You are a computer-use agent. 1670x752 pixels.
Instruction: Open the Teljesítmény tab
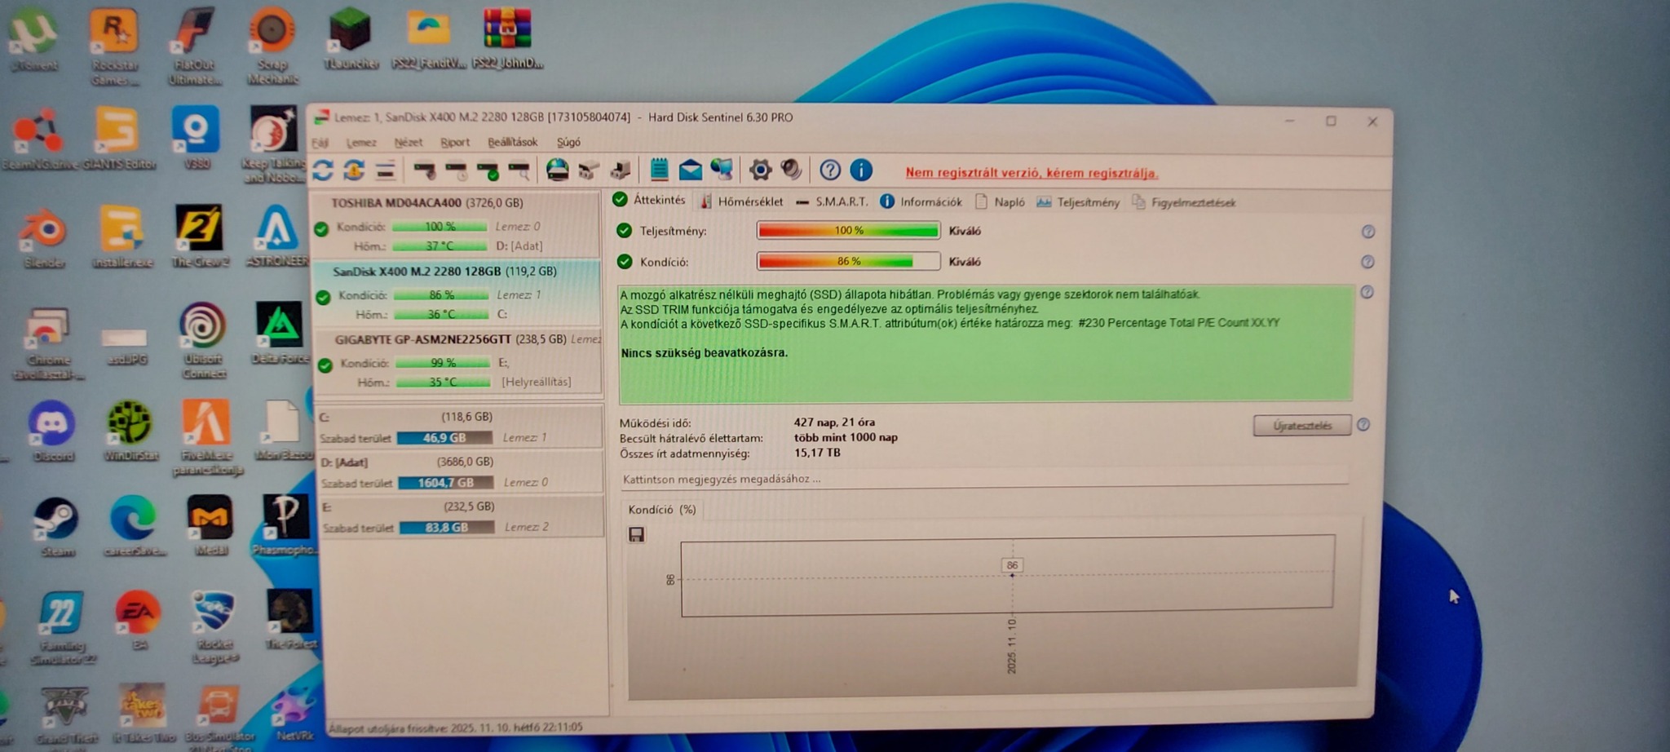[x=1078, y=202]
